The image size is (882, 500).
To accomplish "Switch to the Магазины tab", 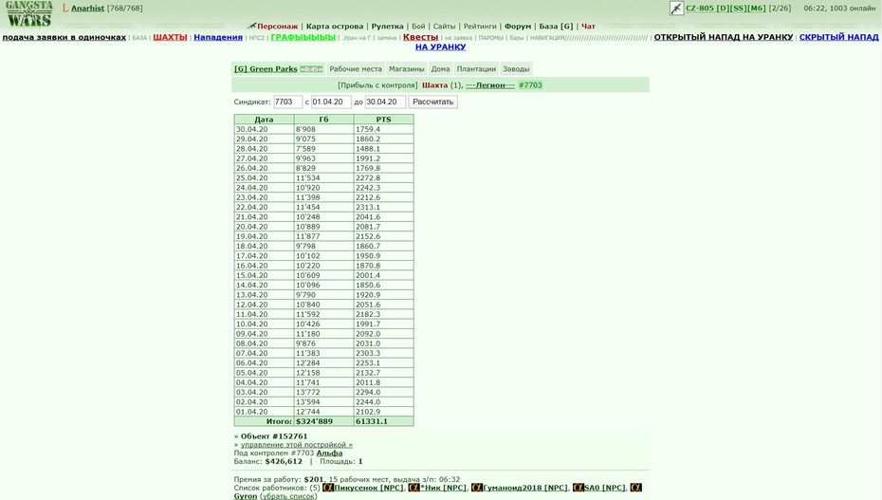I will (x=406, y=68).
